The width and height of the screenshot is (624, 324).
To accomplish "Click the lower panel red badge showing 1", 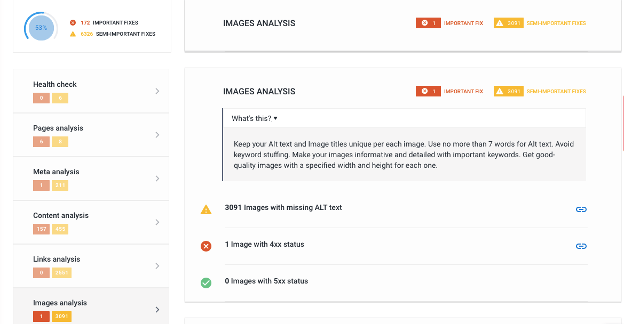I will [x=428, y=91].
